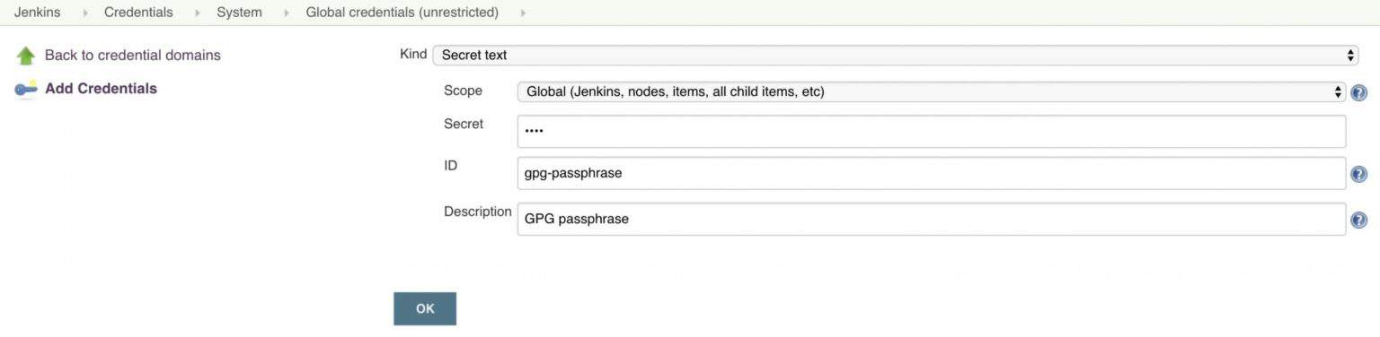Go to Jenkins breadcrumb
The height and width of the screenshot is (337, 1380).
(x=38, y=13)
